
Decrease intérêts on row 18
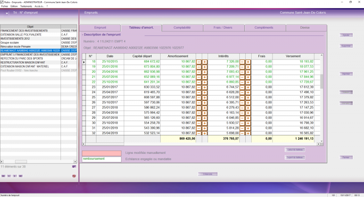pyautogui.click(x=242, y=62)
